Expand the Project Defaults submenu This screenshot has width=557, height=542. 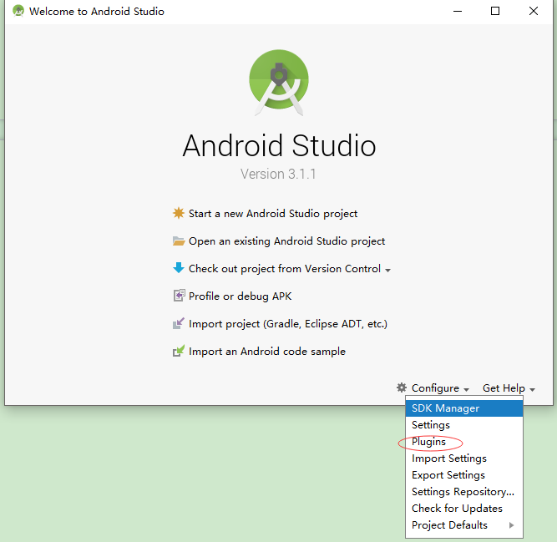[464, 525]
